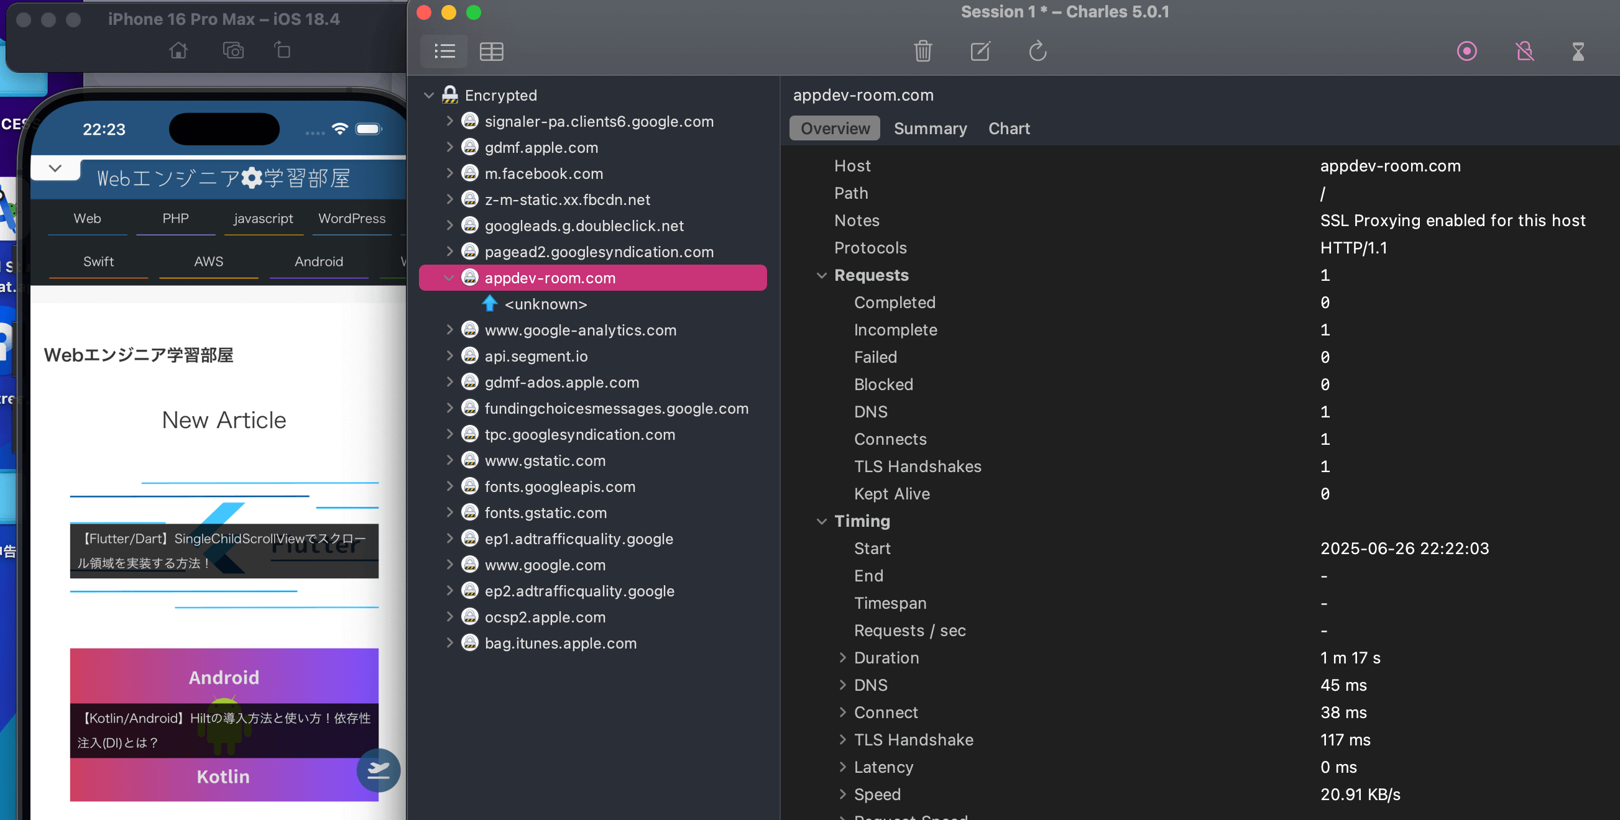
Task: Select googleads.g.doubleclick.net host
Action: 584,225
